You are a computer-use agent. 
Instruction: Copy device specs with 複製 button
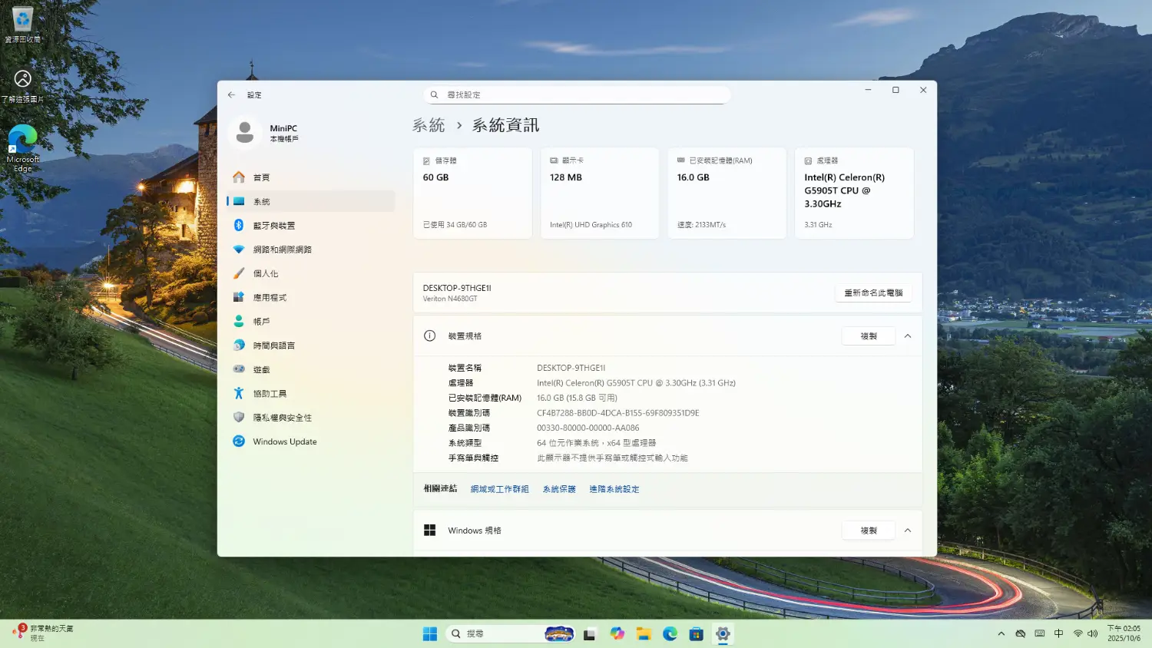(868, 336)
